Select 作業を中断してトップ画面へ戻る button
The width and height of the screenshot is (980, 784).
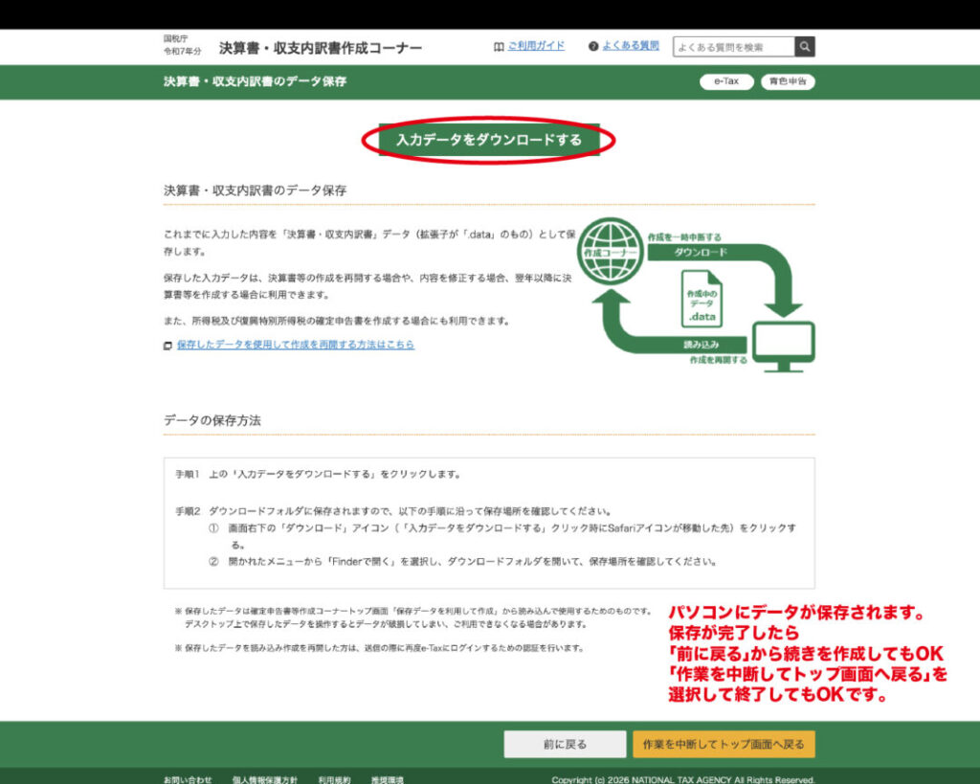724,744
